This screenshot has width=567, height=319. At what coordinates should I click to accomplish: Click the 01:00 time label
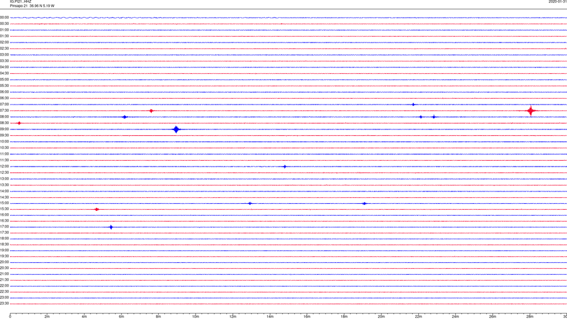coord(4,30)
